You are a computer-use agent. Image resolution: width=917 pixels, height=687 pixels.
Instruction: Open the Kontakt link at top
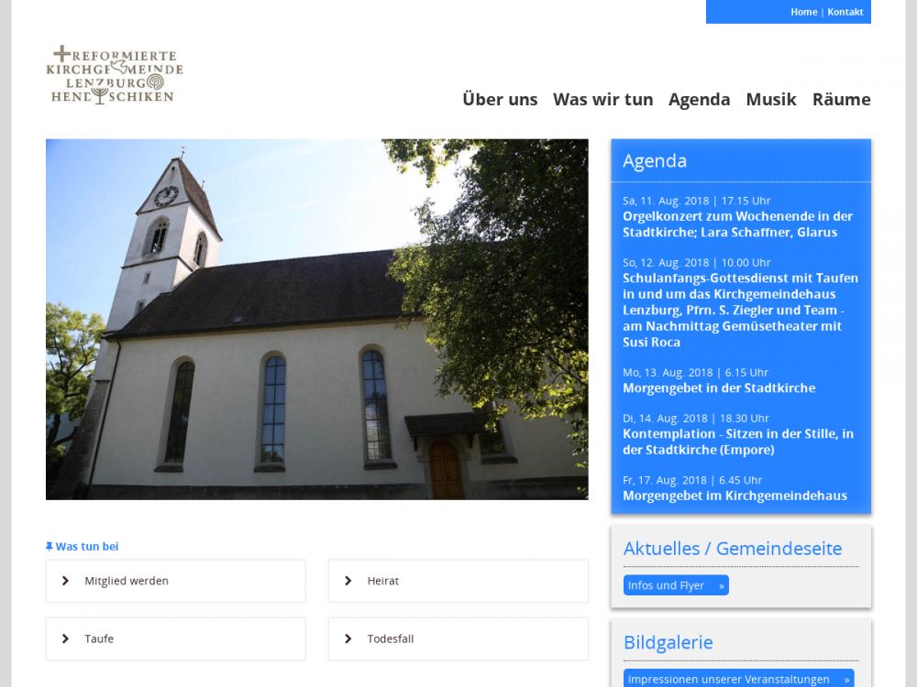pos(845,12)
